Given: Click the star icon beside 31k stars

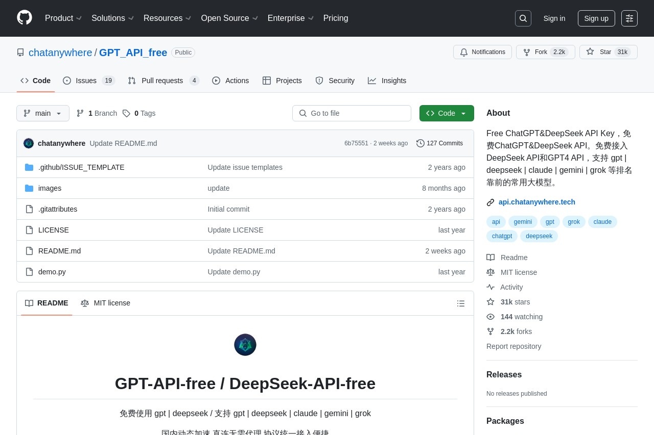Looking at the screenshot, I should [x=491, y=302].
